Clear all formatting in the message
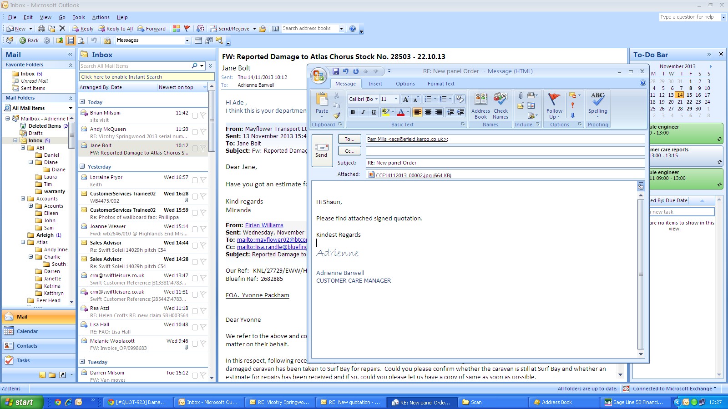 click(x=460, y=99)
